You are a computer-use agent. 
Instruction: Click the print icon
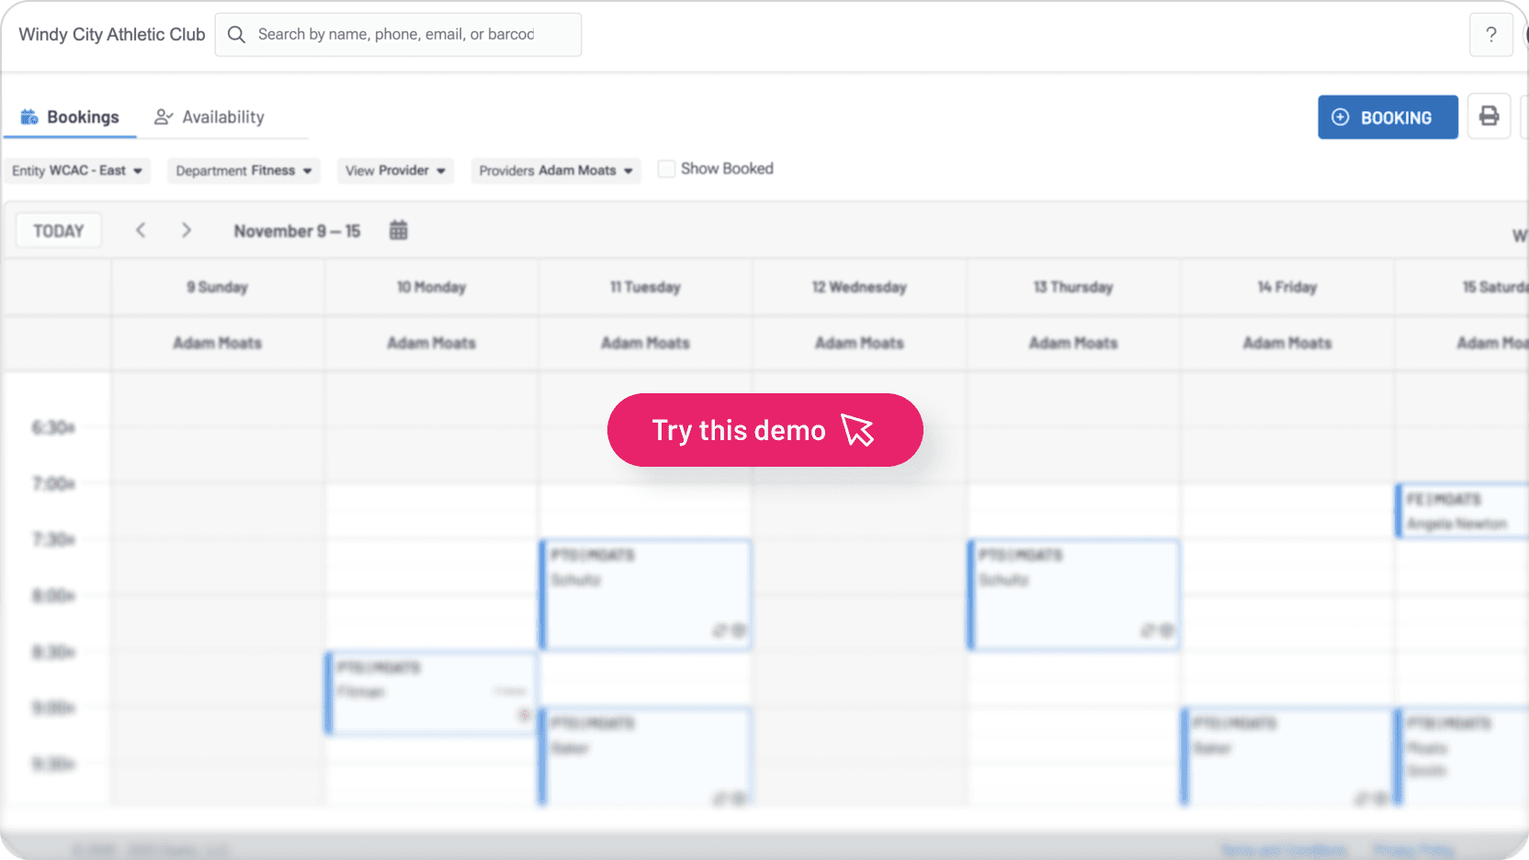[1489, 117]
